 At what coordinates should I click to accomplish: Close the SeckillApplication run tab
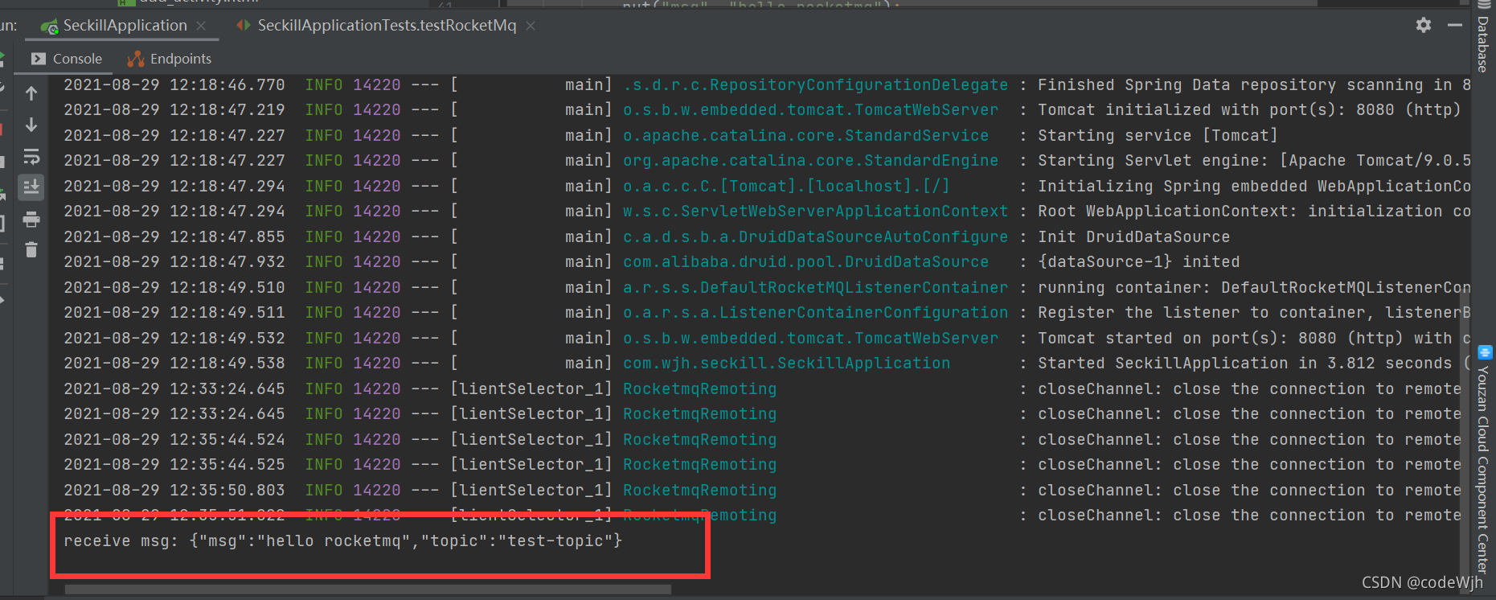201,26
